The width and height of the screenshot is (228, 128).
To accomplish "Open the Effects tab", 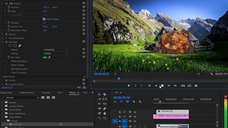I will point(72,92).
